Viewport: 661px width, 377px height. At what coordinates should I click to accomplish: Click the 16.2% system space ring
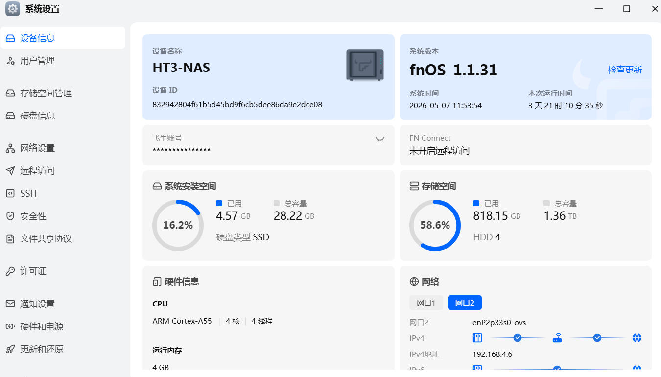point(178,225)
